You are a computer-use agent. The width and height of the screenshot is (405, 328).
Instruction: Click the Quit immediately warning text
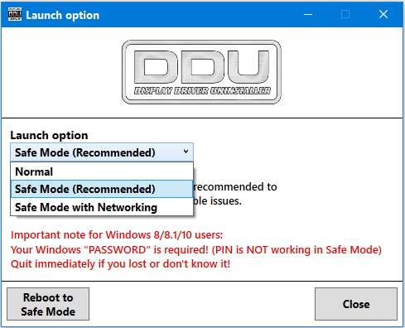(x=120, y=264)
